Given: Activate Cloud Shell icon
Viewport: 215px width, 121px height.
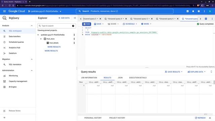Looking at the screenshot, I should (x=187, y=11).
